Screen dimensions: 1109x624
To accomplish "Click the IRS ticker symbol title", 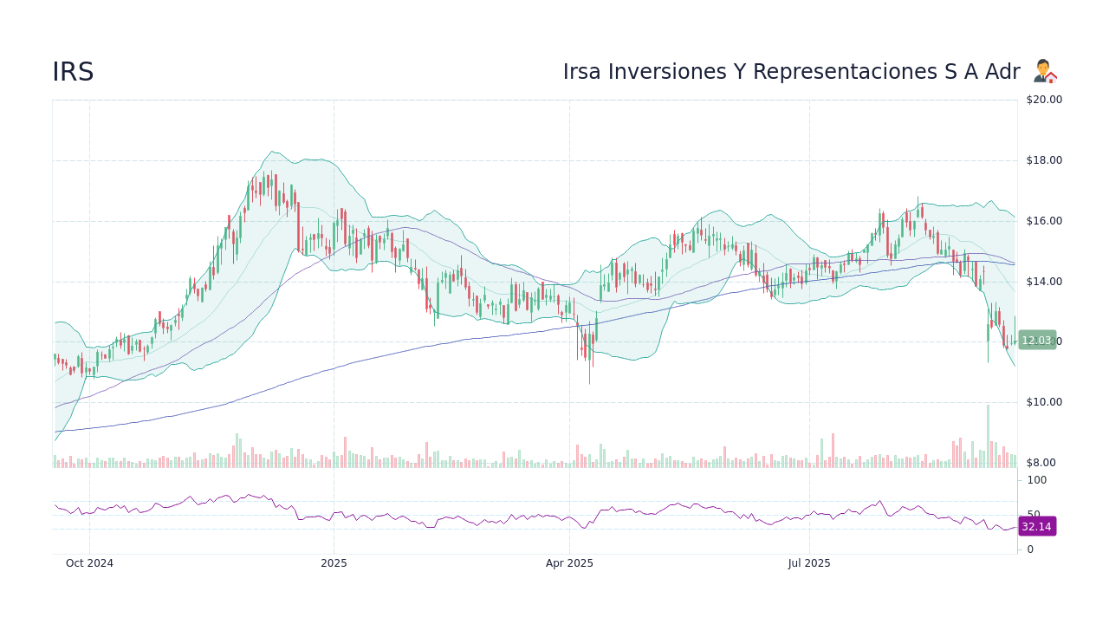I will 73,72.
